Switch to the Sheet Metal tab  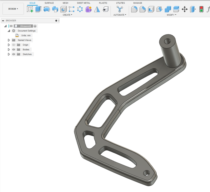point(83,3)
